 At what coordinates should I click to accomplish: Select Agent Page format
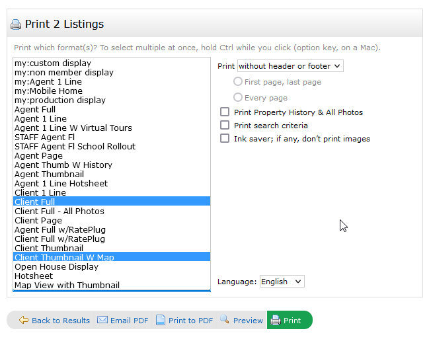click(112, 155)
